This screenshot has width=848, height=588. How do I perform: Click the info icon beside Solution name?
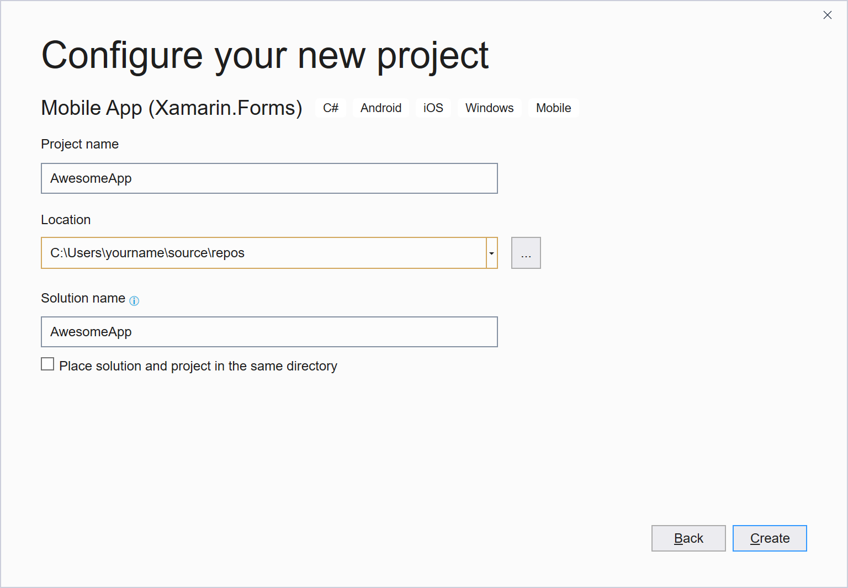134,301
